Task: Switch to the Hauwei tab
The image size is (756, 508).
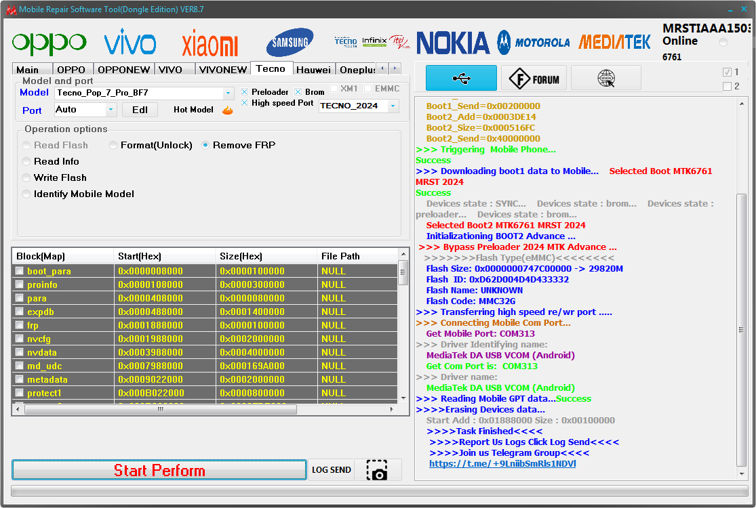Action: point(313,70)
